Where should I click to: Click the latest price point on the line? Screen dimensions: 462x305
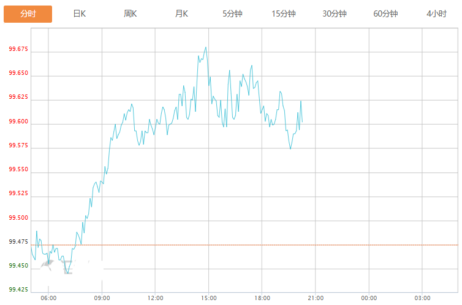[302, 122]
